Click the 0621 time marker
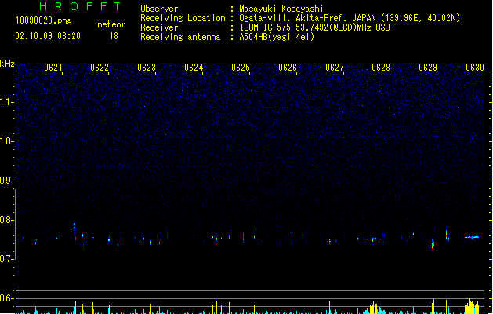The height and width of the screenshot is (314, 493). pyautogui.click(x=53, y=68)
